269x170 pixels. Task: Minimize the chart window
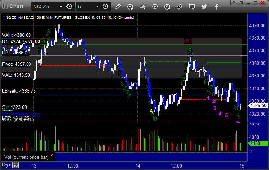tap(248, 2)
